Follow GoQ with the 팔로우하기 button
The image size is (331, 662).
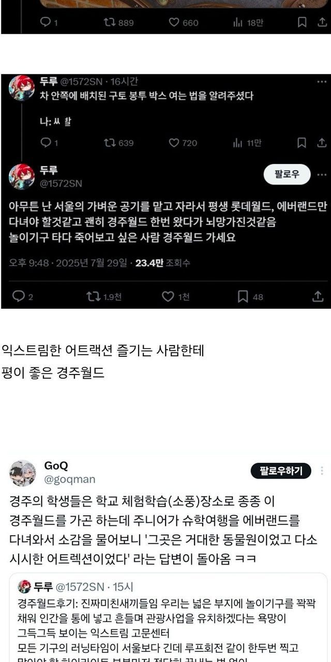click(281, 471)
